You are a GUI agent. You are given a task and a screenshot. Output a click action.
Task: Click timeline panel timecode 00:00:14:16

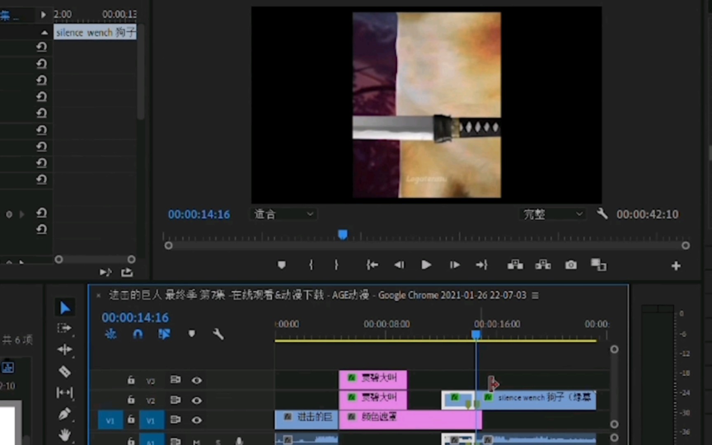pos(135,317)
